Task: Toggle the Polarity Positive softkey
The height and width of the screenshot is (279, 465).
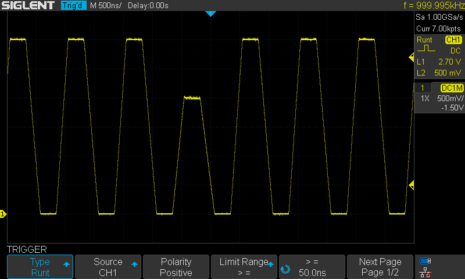Action: (x=176, y=267)
